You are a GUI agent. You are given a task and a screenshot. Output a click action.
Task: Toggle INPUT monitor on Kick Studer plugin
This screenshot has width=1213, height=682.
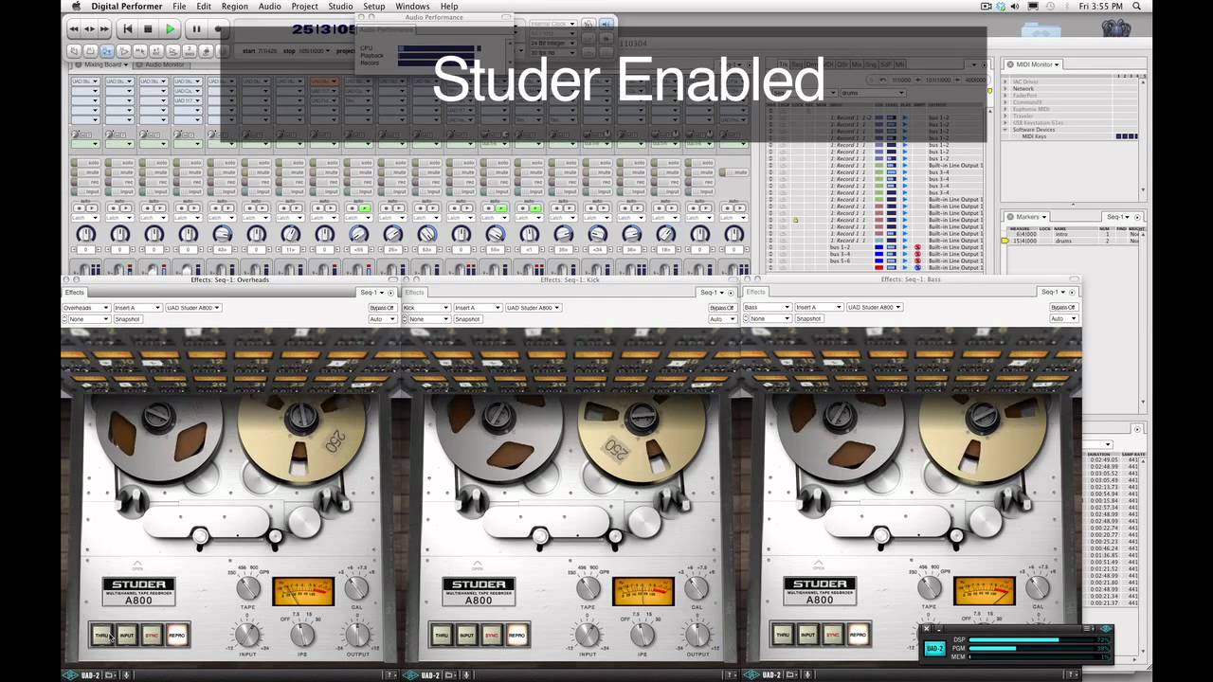click(x=466, y=636)
